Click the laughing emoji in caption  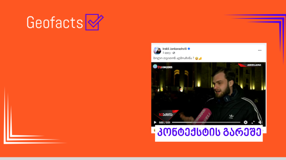(x=196, y=58)
